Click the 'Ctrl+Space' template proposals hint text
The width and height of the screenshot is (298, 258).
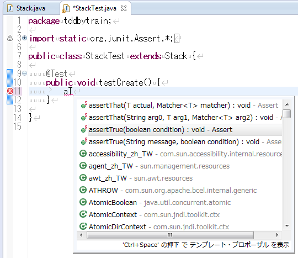206,245
